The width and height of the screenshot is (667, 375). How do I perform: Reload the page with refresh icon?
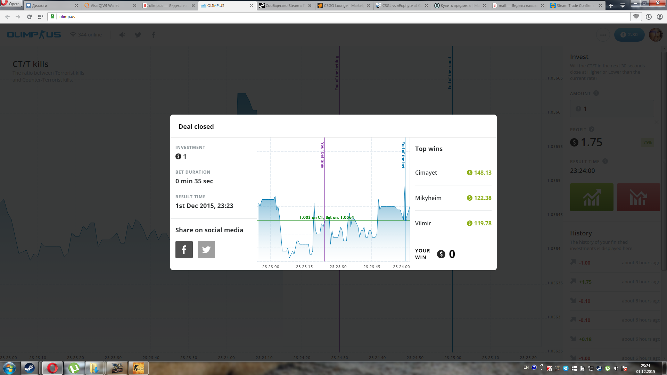click(29, 17)
